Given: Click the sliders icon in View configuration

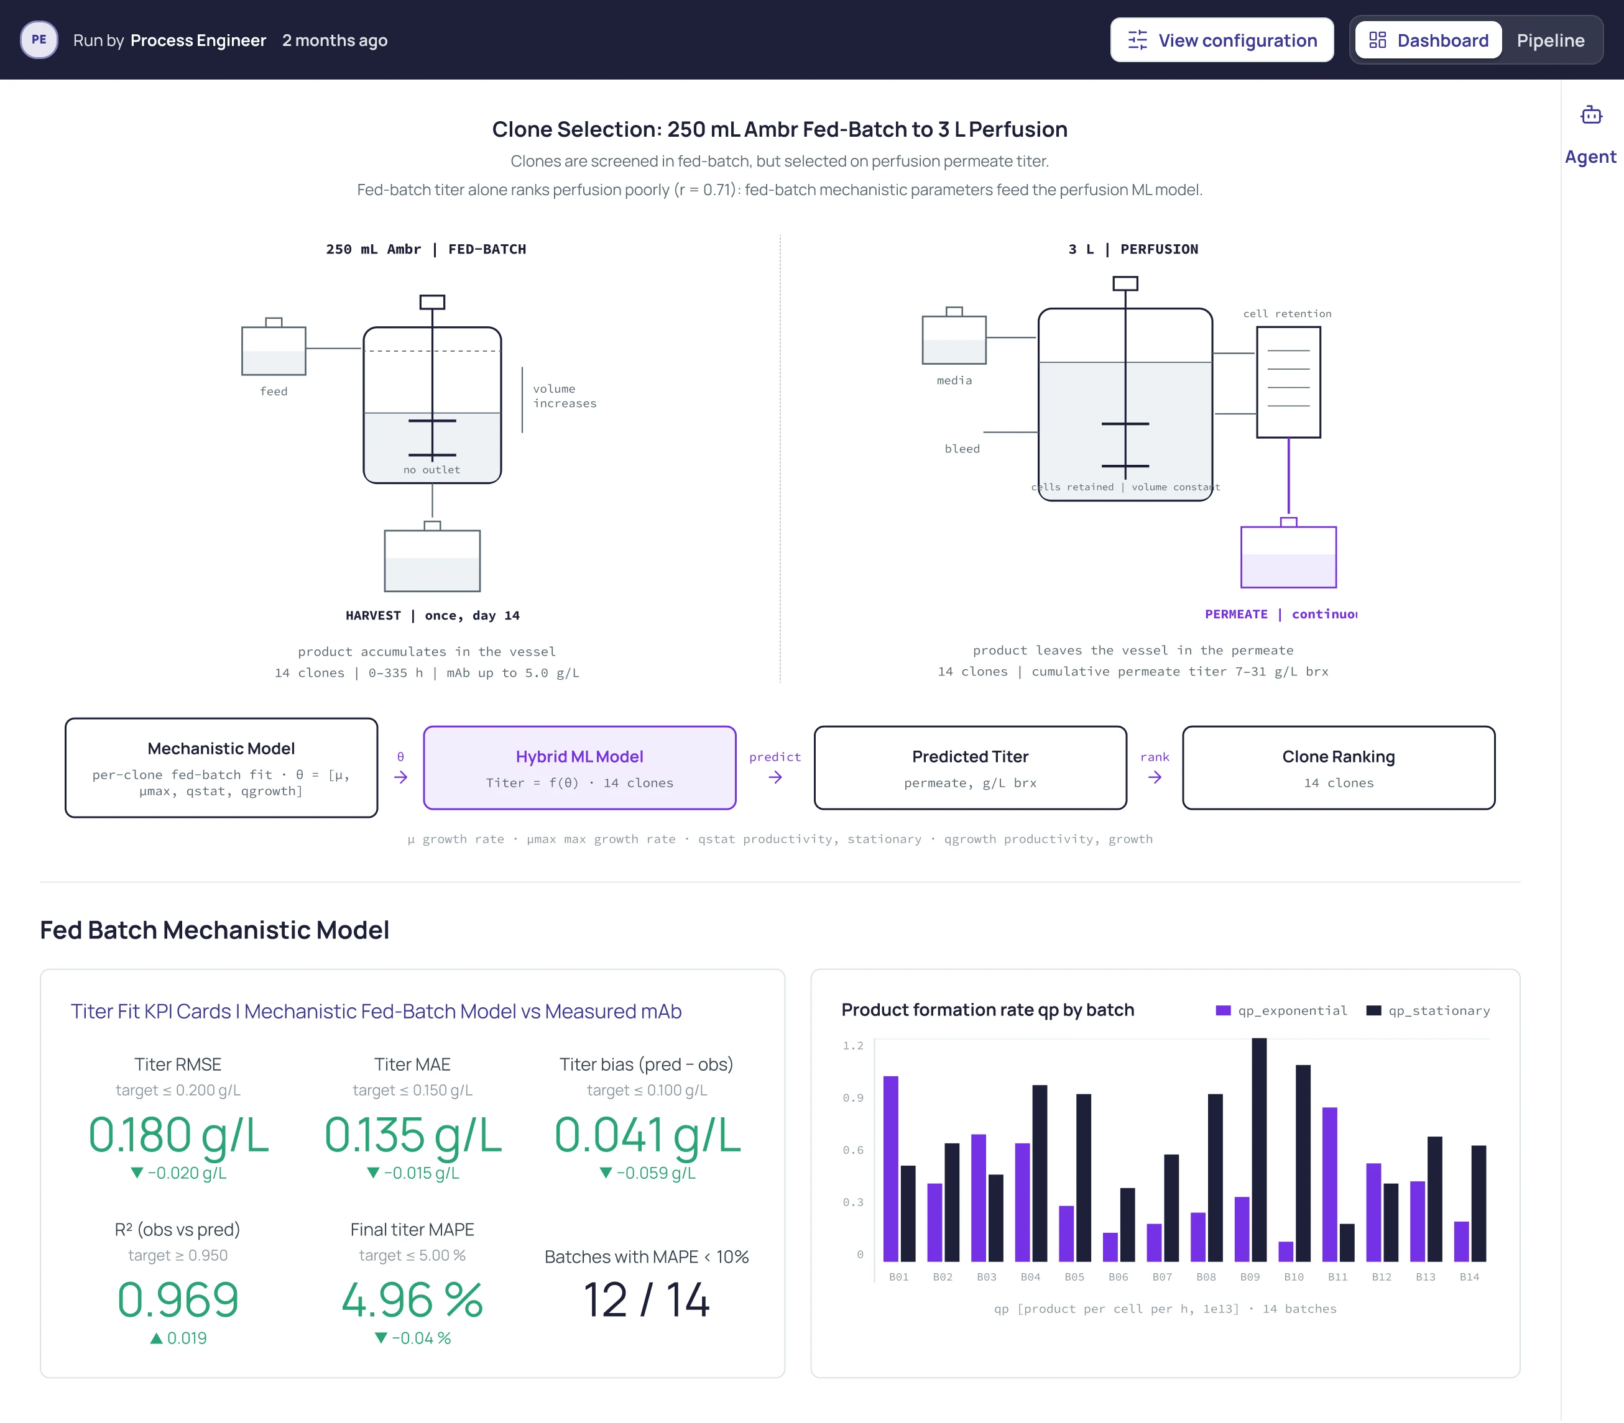Looking at the screenshot, I should coord(1137,40).
